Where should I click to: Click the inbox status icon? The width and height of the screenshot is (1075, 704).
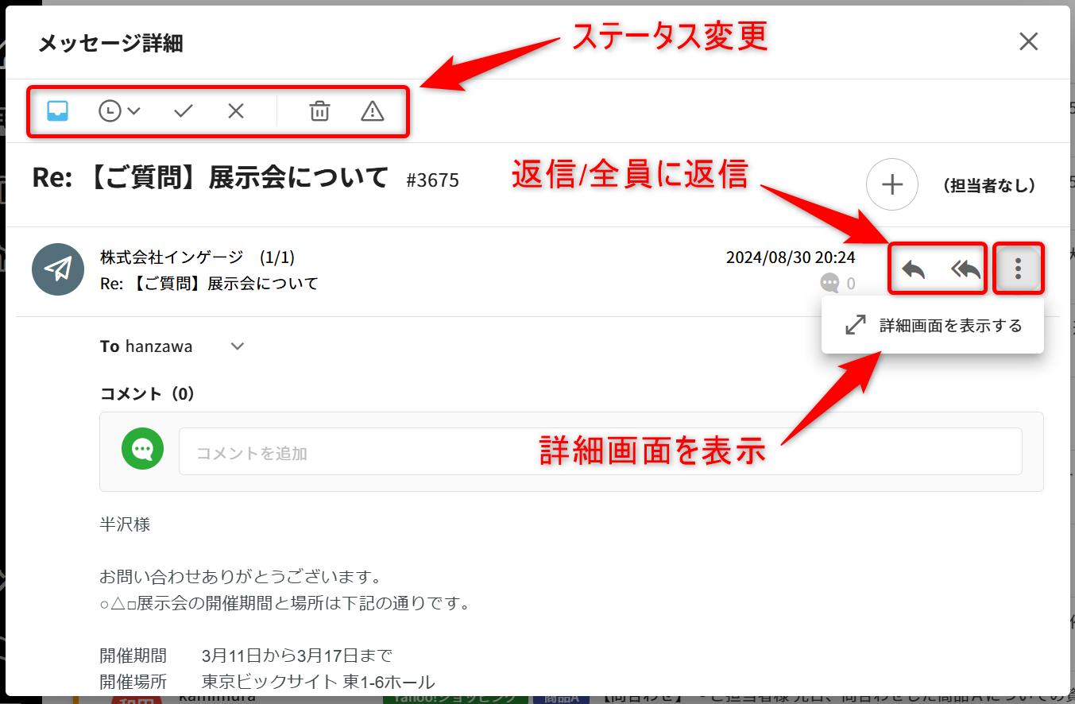57,111
